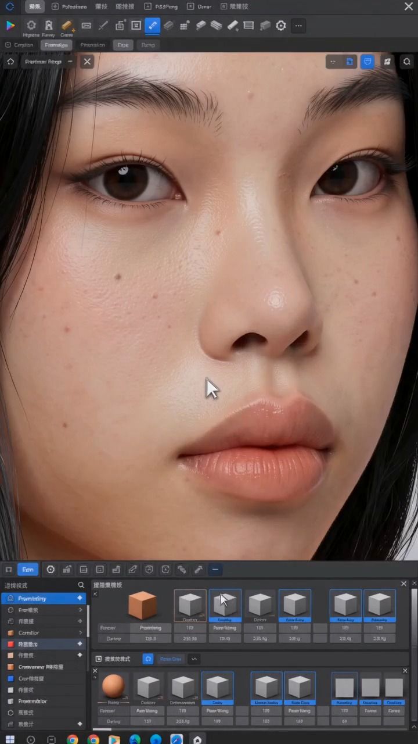Open the ellipsis more-options button in the toolbar

tap(298, 26)
